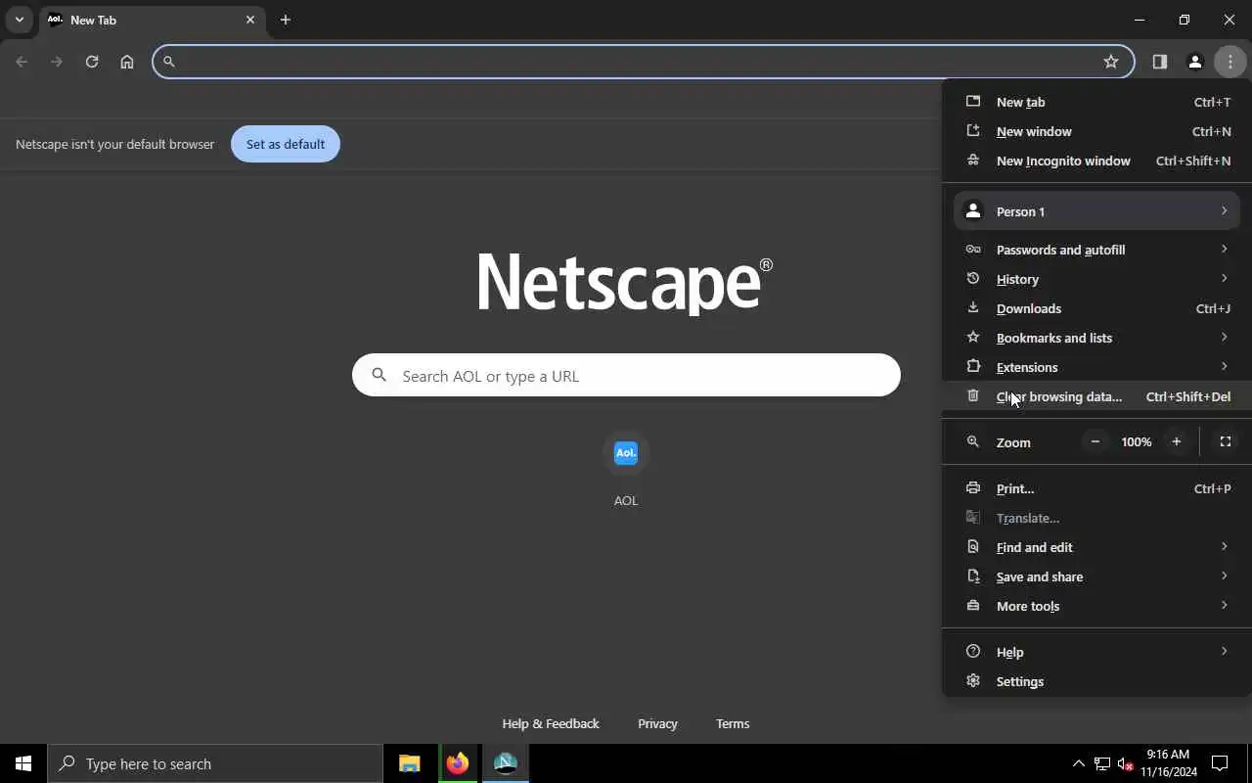Expand the Extensions submenu

coord(1097,367)
